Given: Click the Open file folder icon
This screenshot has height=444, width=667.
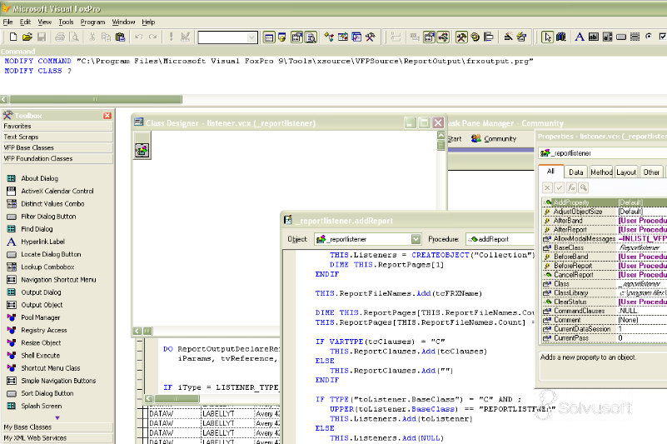Looking at the screenshot, I should point(27,37).
